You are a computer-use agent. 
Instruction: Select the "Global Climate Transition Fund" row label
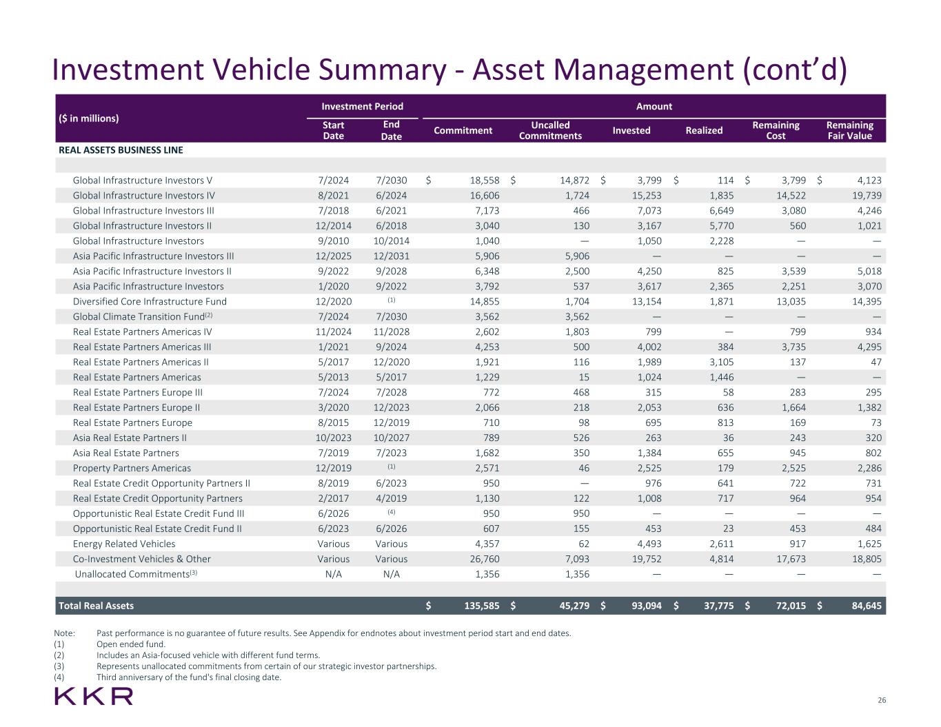click(x=142, y=317)
